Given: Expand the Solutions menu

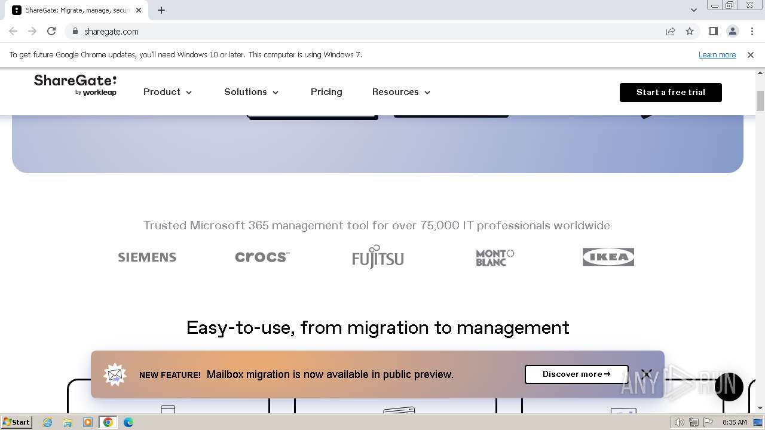Looking at the screenshot, I should [x=252, y=92].
